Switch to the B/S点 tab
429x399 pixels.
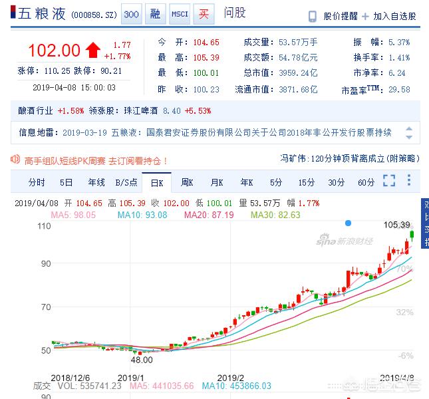(x=126, y=182)
